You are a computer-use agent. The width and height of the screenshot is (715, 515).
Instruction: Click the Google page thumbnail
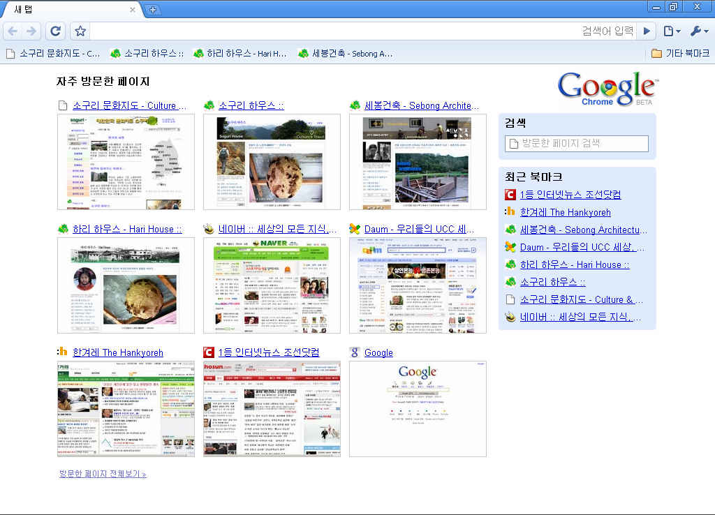(x=418, y=409)
